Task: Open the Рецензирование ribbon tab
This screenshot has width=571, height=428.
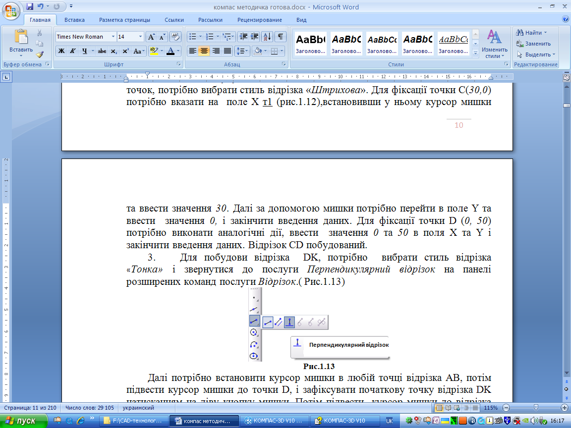Action: tap(259, 20)
